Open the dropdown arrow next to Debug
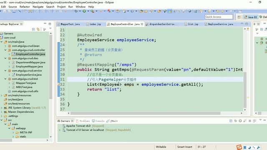This screenshot has height=150, width=267. 80,11
